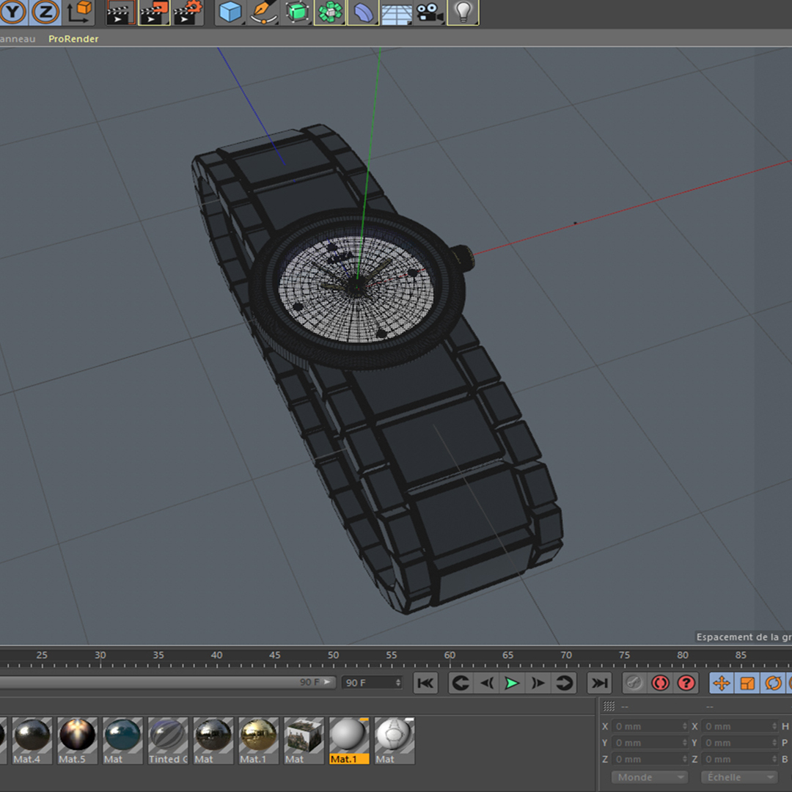Click the red question-mark keyframe selection button
792x792 pixels.
(686, 683)
